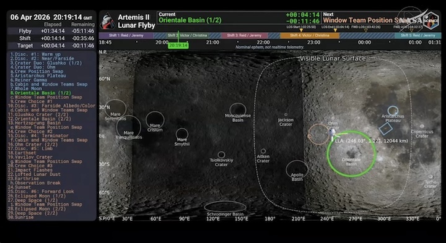The width and height of the screenshot is (446, 243).
Task: Click the LOS Start yellow triangle marker
Action: point(301,30)
